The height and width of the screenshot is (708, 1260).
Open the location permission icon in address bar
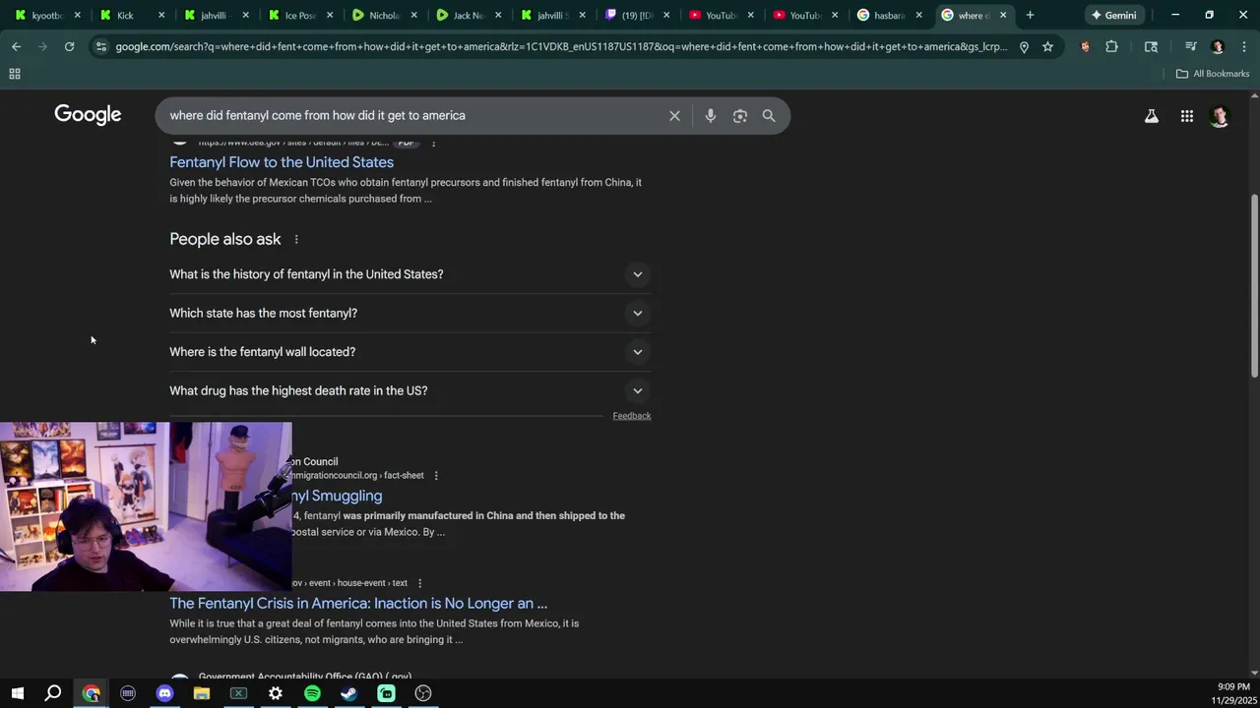[x=1024, y=46]
